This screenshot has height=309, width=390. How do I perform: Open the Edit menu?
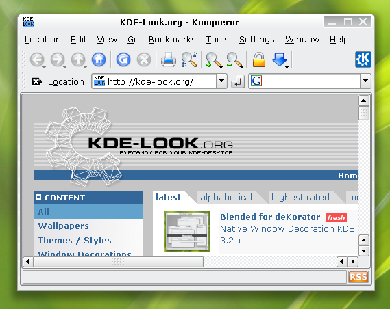pos(79,40)
